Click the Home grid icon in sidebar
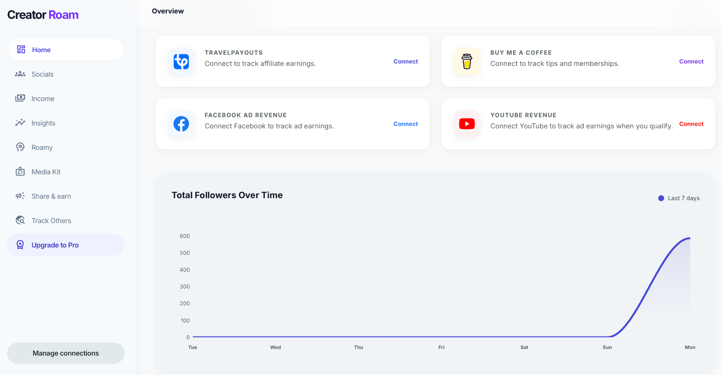This screenshot has width=722, height=375. (x=21, y=49)
